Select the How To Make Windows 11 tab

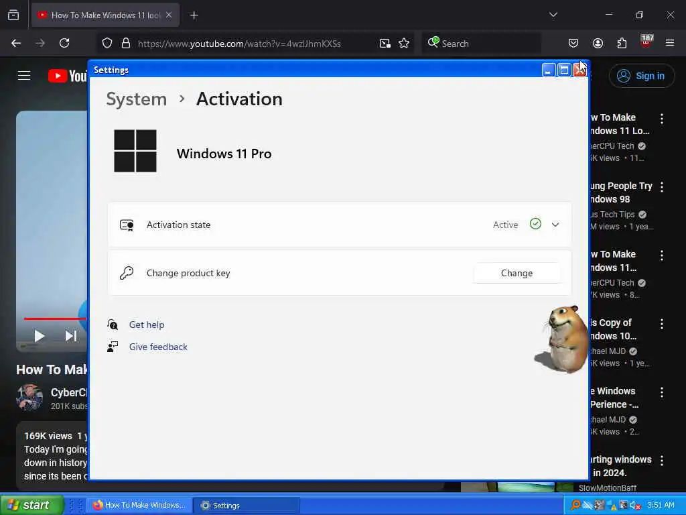click(105, 15)
